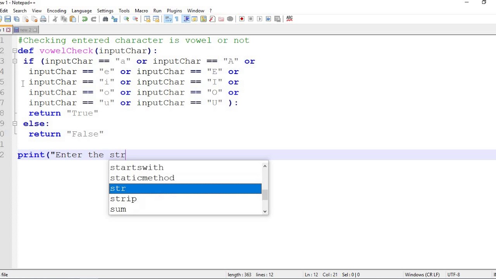Open the Search menu

(x=19, y=11)
